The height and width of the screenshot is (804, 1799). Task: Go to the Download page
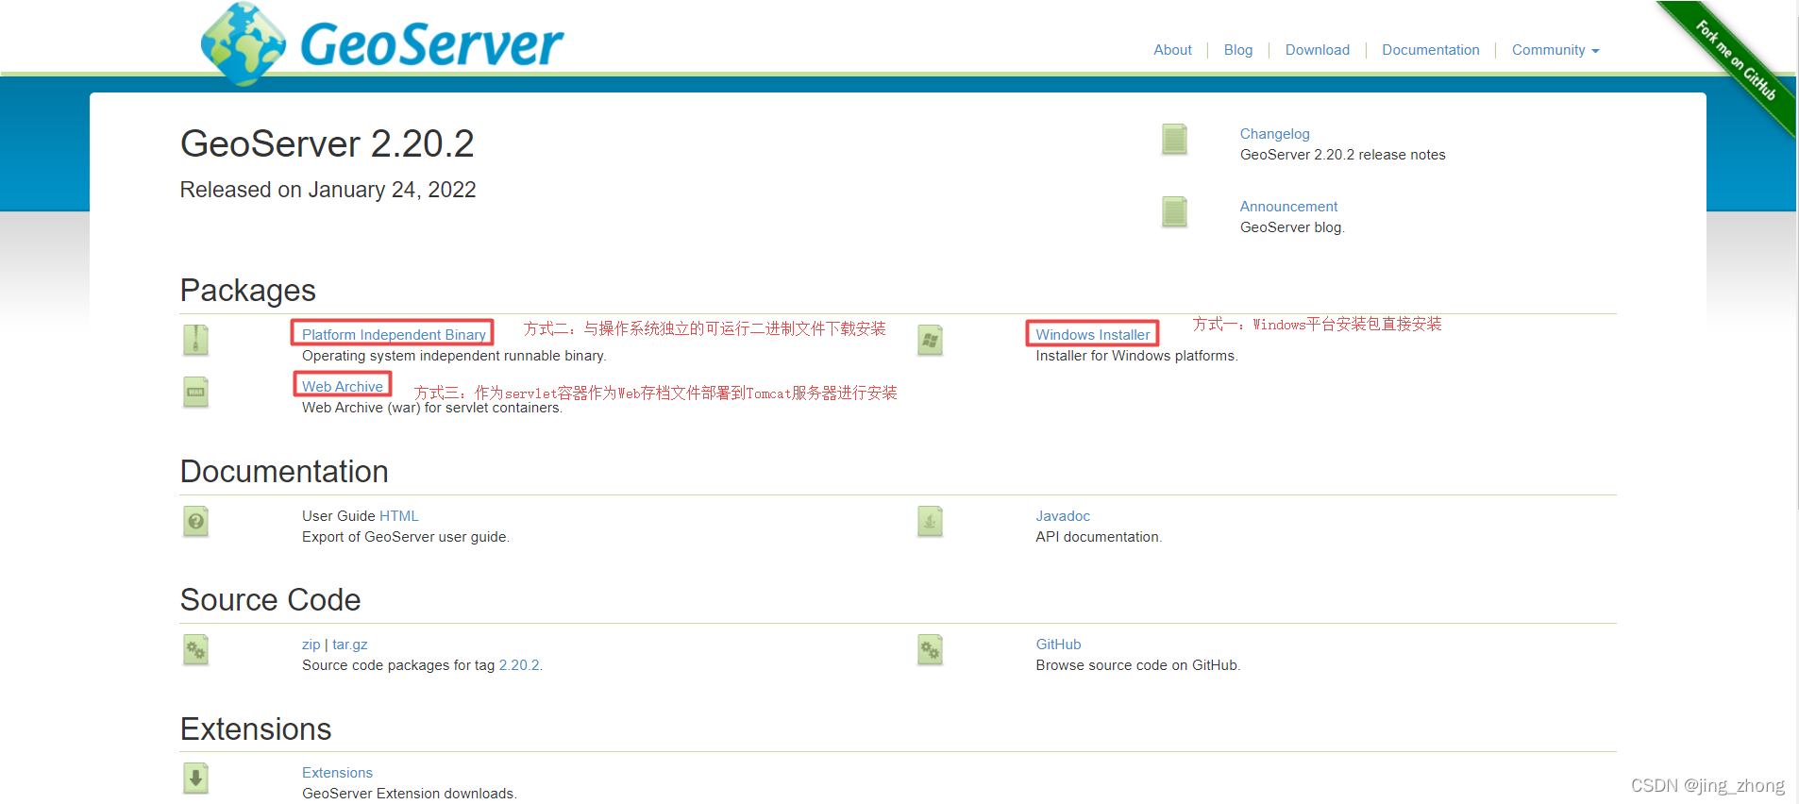(1317, 50)
